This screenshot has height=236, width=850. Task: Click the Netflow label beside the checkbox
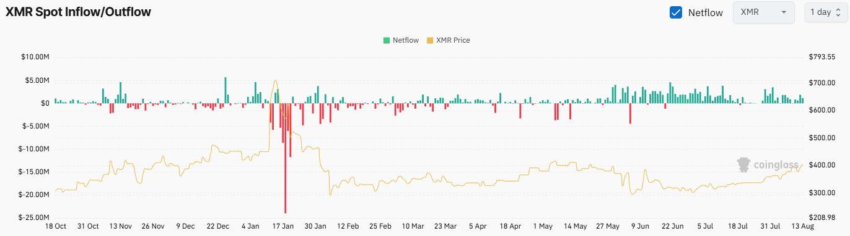point(706,12)
